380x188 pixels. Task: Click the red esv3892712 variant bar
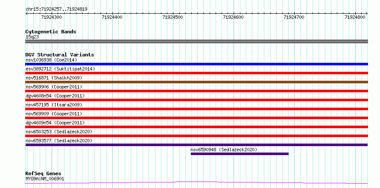[x=196, y=73]
